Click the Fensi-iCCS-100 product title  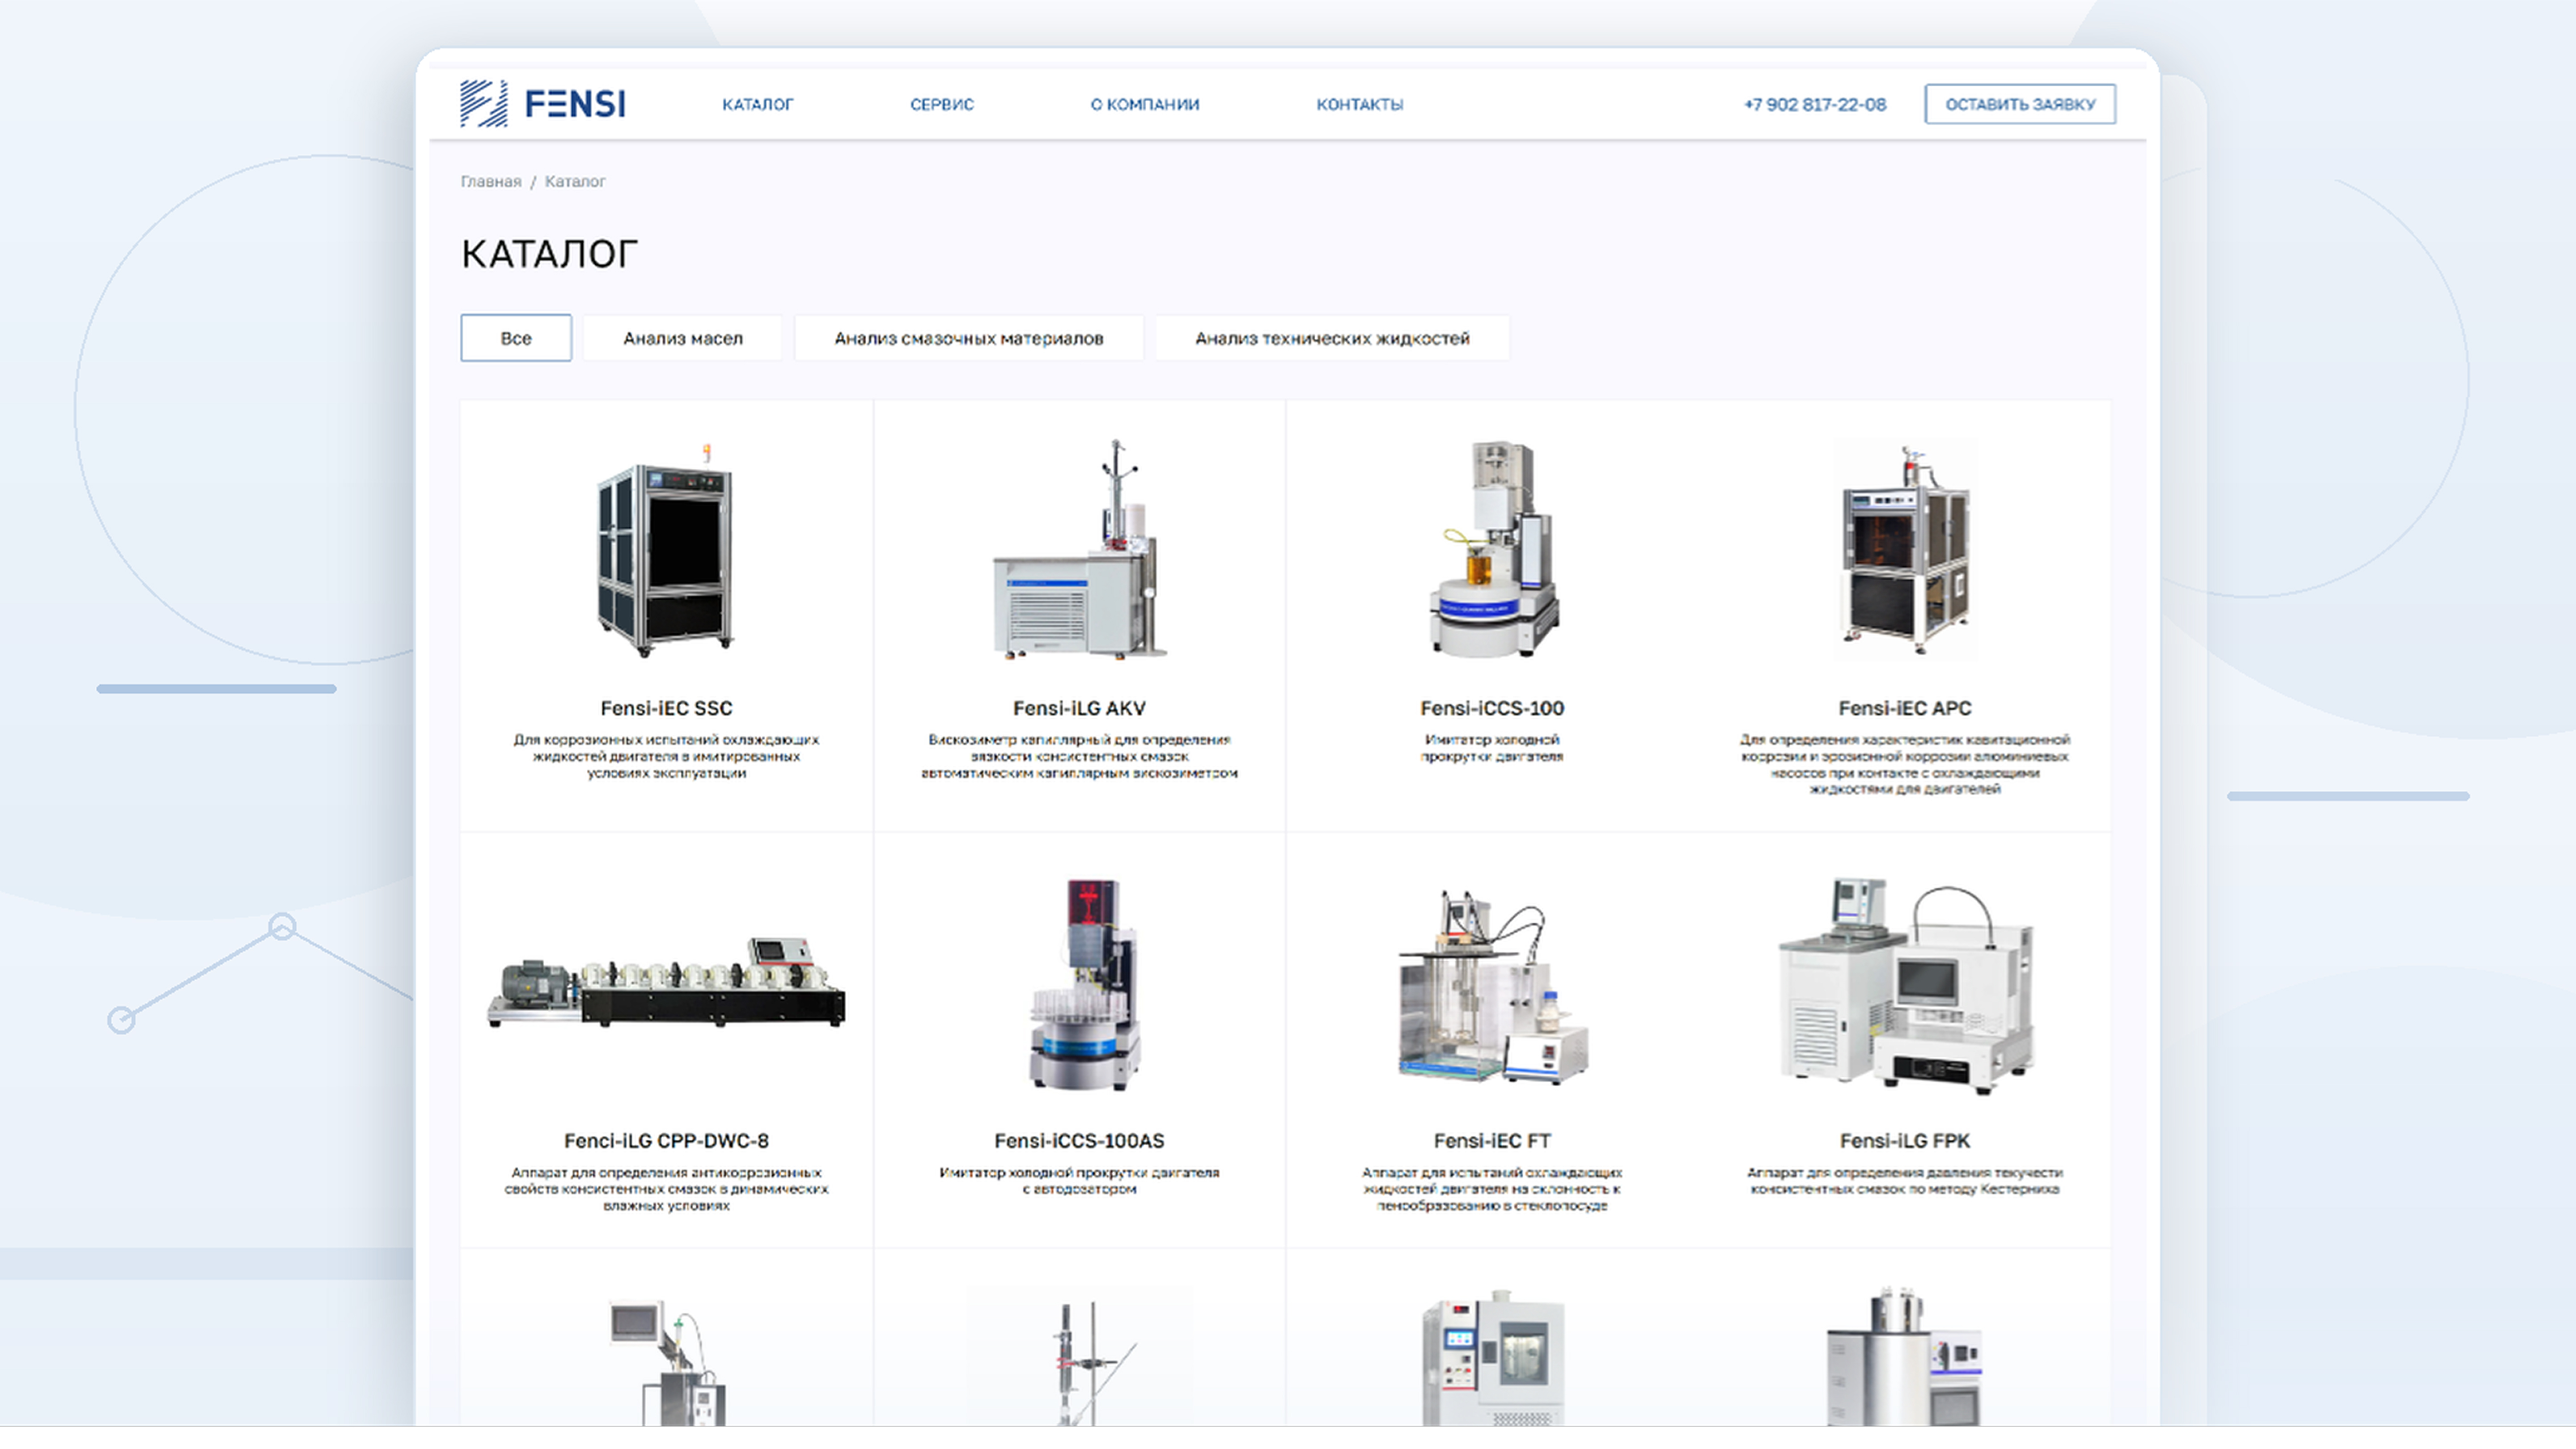1492,708
